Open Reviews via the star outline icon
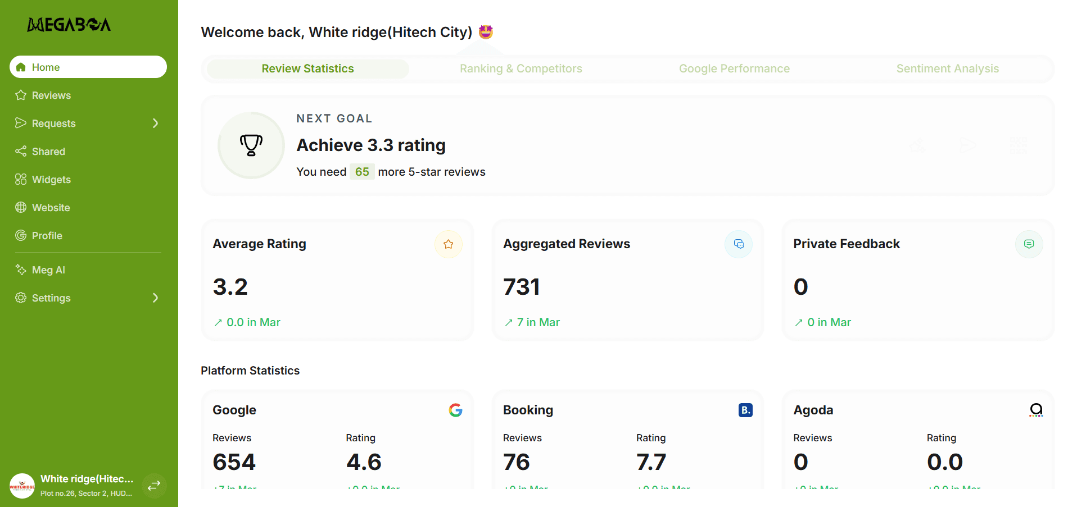 point(21,95)
